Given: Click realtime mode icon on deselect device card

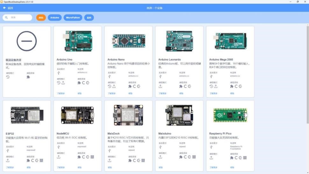Looking at the screenshot, I should (x=8, y=77).
